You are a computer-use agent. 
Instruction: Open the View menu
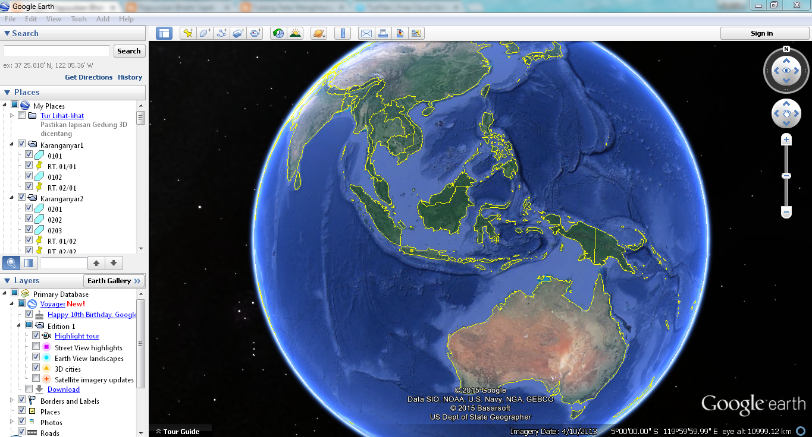point(54,18)
